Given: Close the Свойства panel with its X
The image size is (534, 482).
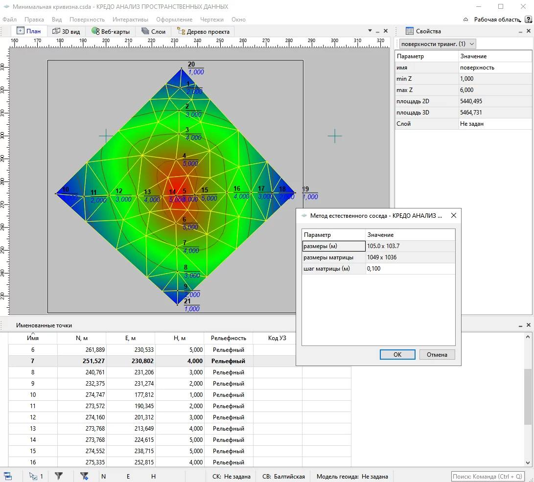Looking at the screenshot, I should pos(529,31).
